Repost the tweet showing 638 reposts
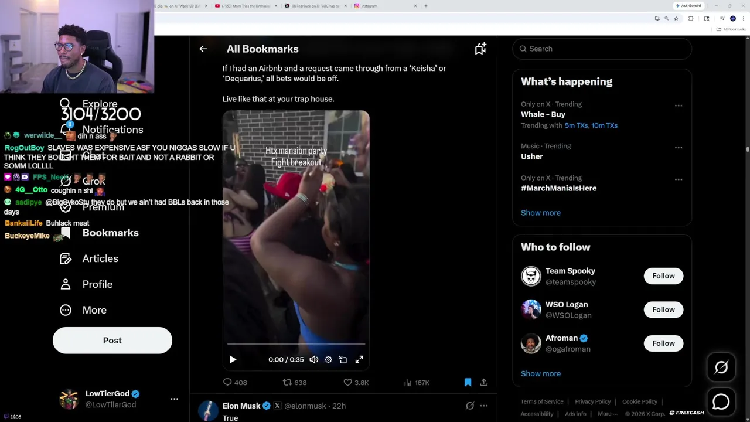 [x=295, y=382]
